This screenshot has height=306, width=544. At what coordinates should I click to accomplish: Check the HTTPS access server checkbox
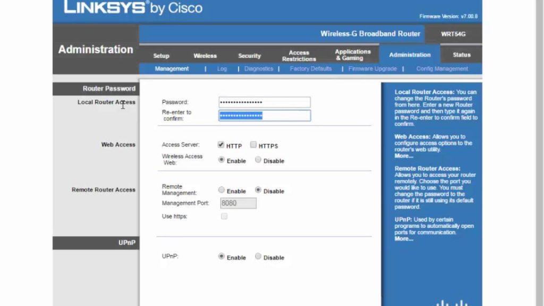click(253, 144)
